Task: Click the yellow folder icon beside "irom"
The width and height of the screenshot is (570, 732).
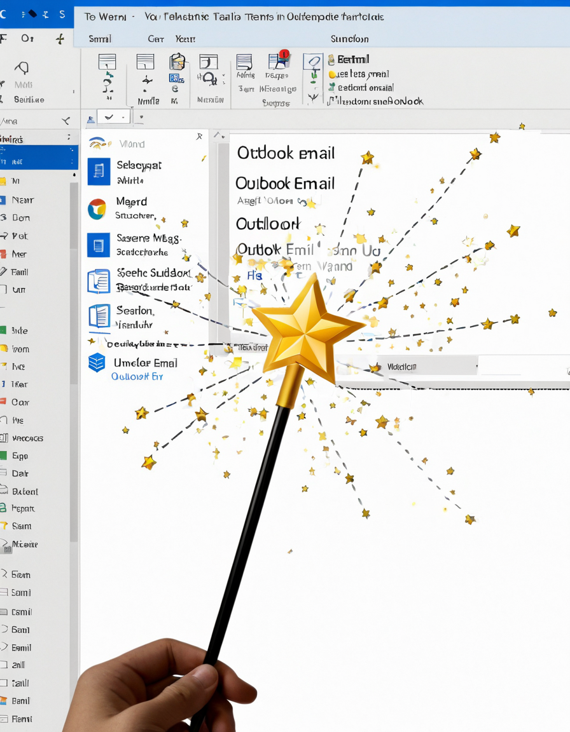Action: pos(4,349)
